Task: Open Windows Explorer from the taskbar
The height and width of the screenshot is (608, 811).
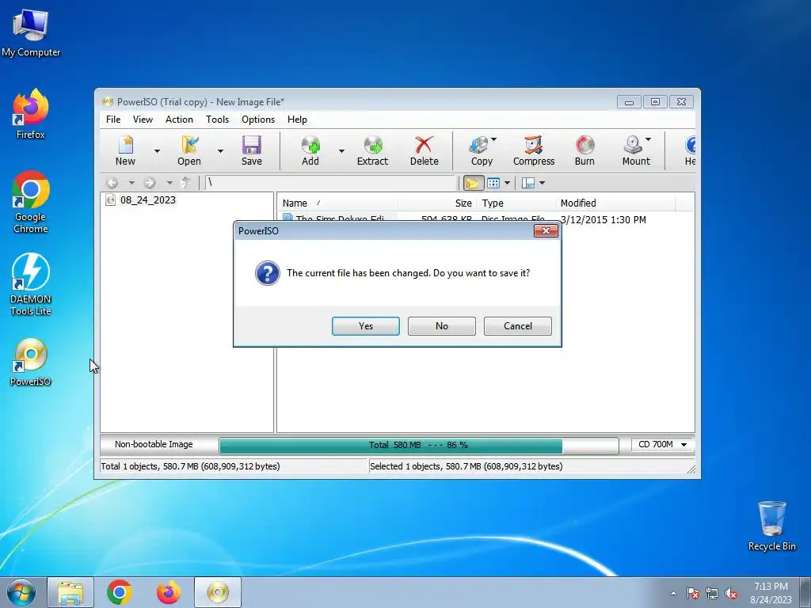Action: pos(70,592)
